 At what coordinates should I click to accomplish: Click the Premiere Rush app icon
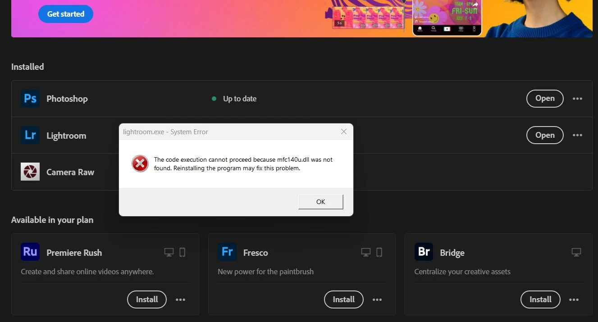(x=30, y=252)
